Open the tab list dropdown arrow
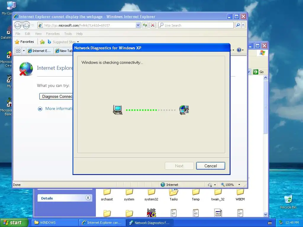303x227 pixels. (24, 51)
